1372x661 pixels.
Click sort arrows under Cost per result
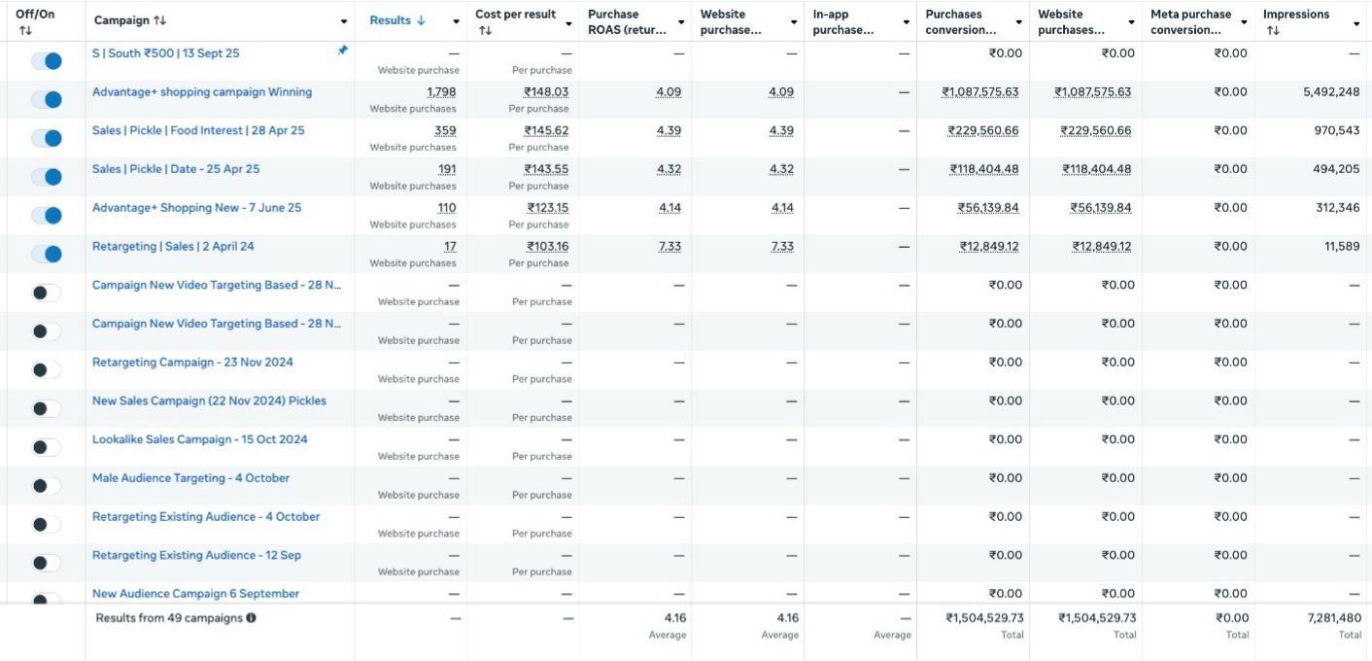tap(484, 31)
